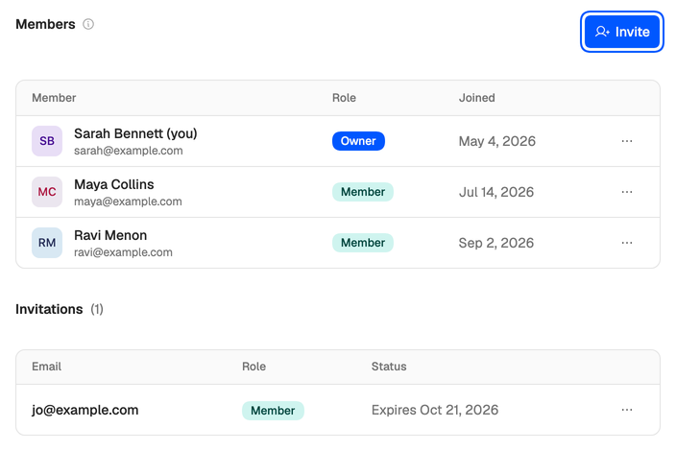Select the RM avatar for Ravi Menon
The image size is (676, 451).
tap(47, 243)
